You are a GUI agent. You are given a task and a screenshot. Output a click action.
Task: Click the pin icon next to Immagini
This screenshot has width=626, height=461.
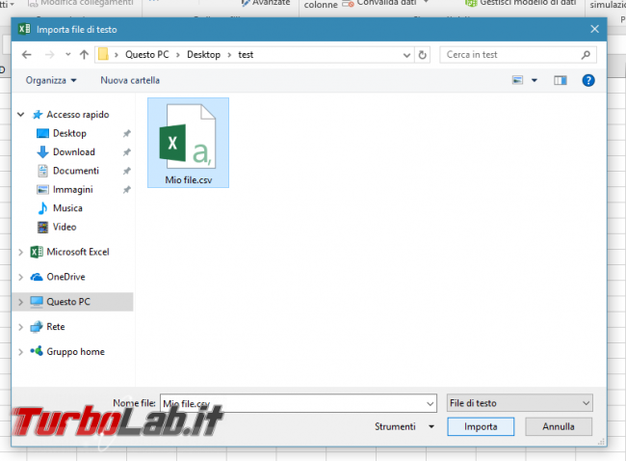point(126,190)
